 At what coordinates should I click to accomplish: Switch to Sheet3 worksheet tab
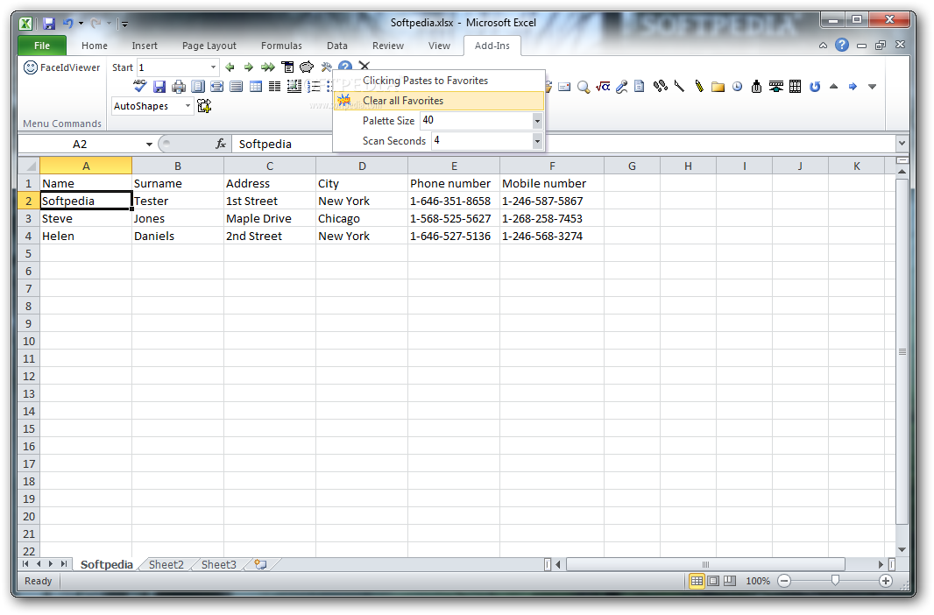[219, 564]
